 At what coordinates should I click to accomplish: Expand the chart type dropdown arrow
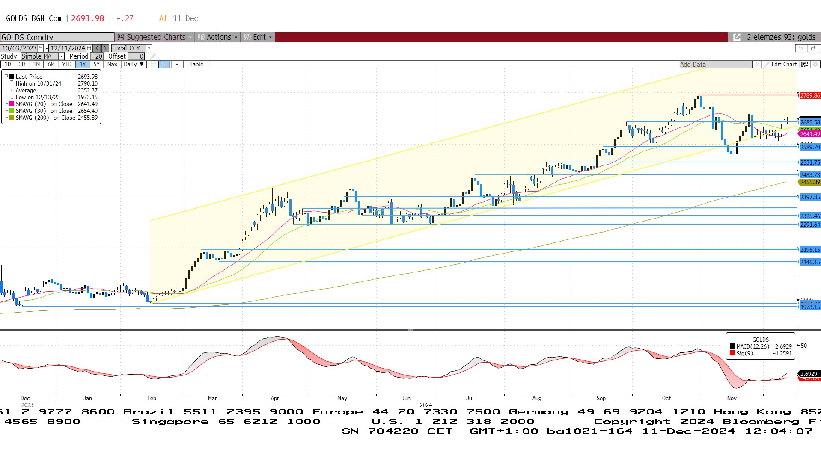177,64
